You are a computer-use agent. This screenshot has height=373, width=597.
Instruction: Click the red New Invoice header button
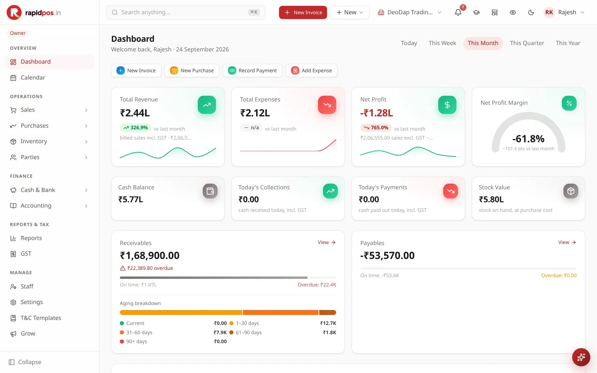[x=303, y=12]
